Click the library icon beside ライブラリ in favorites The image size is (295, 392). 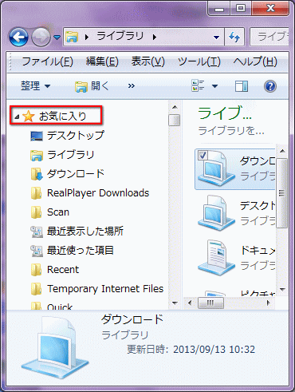[x=37, y=155]
